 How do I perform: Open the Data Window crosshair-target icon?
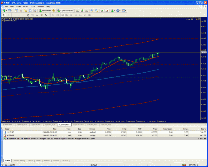[21, 11]
